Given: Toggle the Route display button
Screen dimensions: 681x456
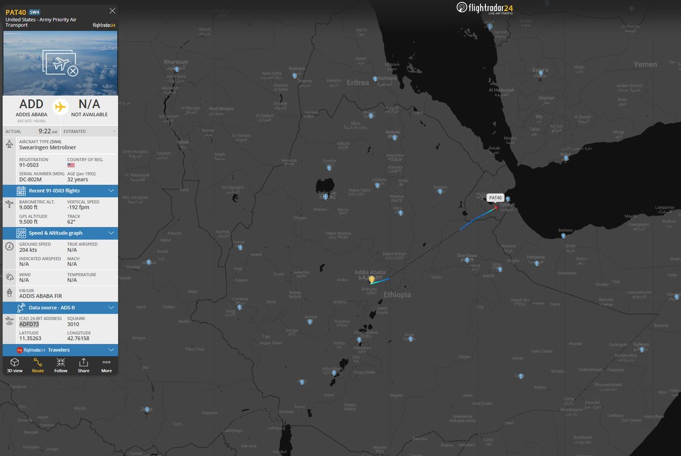Looking at the screenshot, I should [37, 365].
